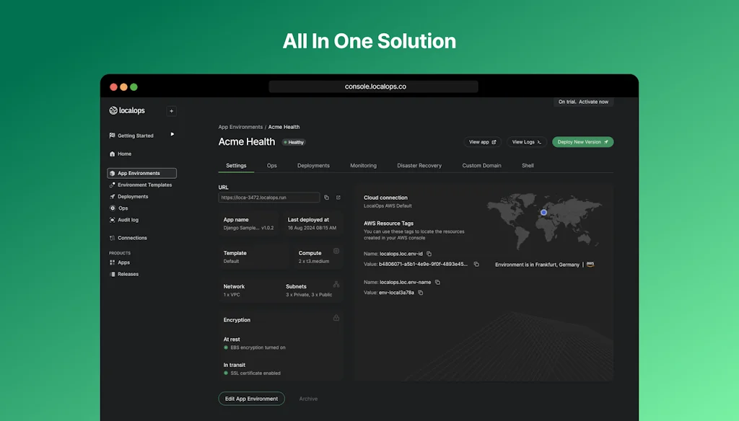Select the Ops sidebar icon
The width and height of the screenshot is (739, 421).
point(113,208)
